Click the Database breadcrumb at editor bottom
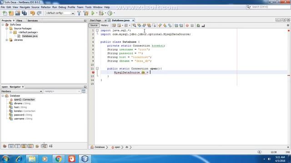The width and height of the screenshot is (291, 163). [100, 147]
